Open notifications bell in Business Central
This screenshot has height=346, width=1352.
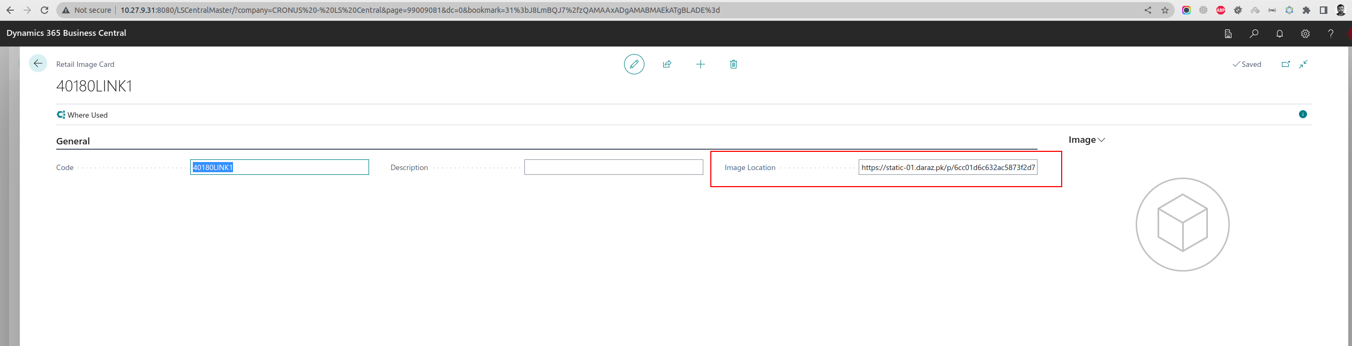[x=1280, y=34]
